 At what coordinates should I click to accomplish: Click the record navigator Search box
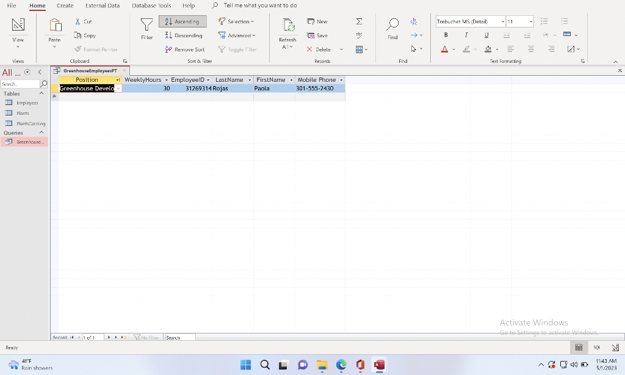(x=180, y=338)
